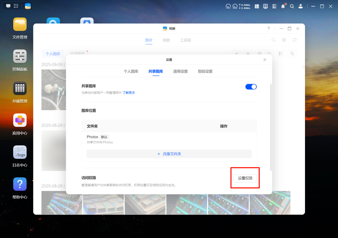
Task: Open the task list server icon
Action: [x=274, y=6]
